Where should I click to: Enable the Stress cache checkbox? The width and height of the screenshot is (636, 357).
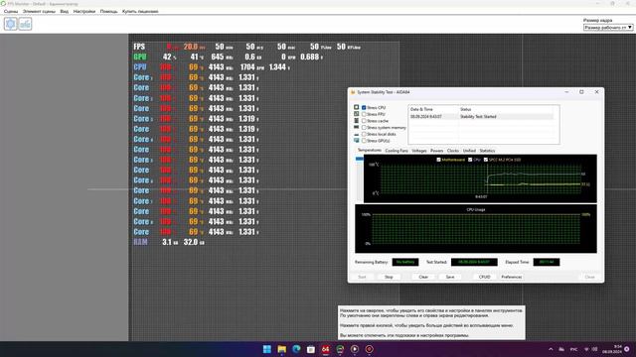[x=364, y=121]
